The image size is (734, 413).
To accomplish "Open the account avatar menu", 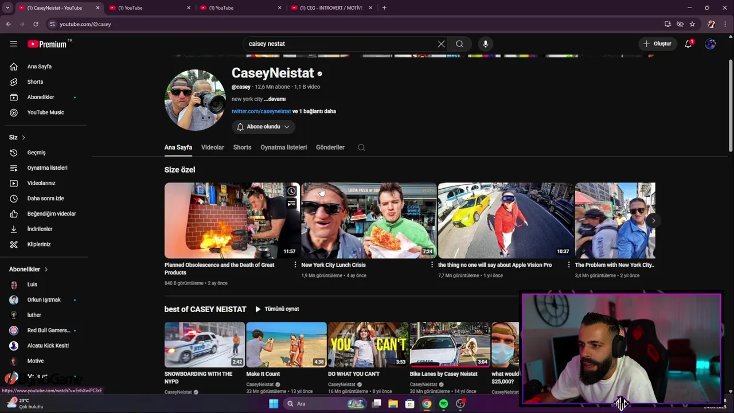I will coord(710,44).
